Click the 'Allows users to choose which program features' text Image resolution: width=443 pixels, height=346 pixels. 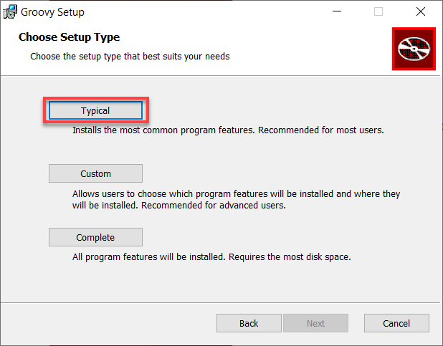point(236,199)
